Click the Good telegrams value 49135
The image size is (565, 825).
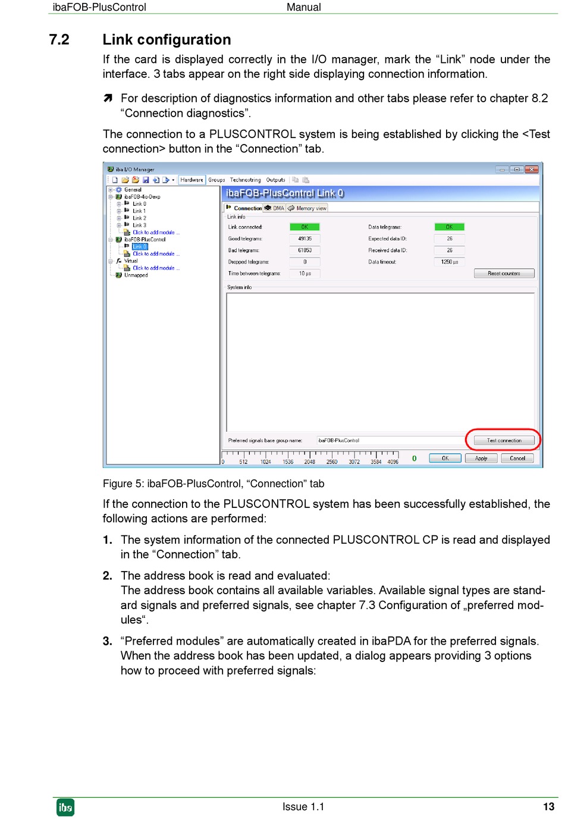pos(305,239)
